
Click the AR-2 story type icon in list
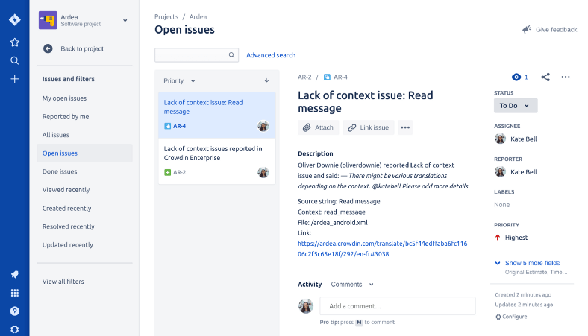point(168,172)
